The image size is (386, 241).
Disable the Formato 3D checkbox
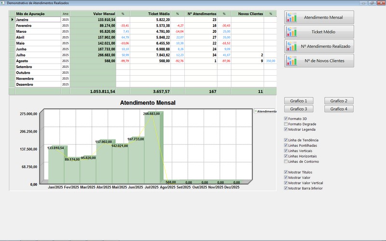click(286, 119)
